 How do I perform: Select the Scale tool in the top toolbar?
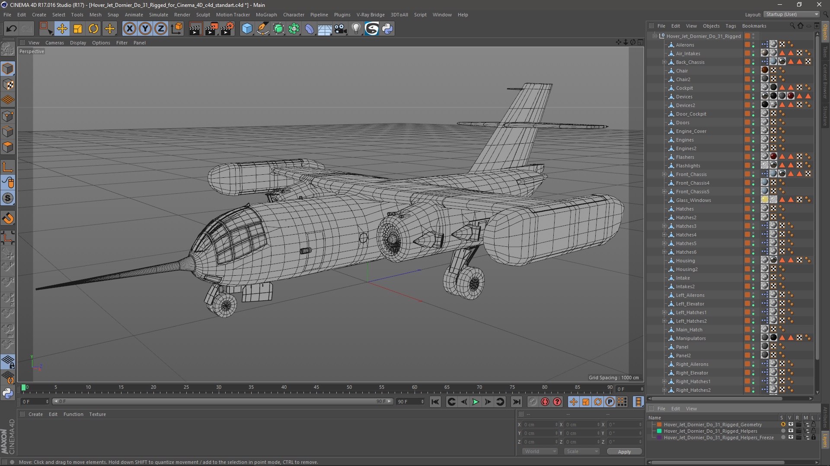78,29
